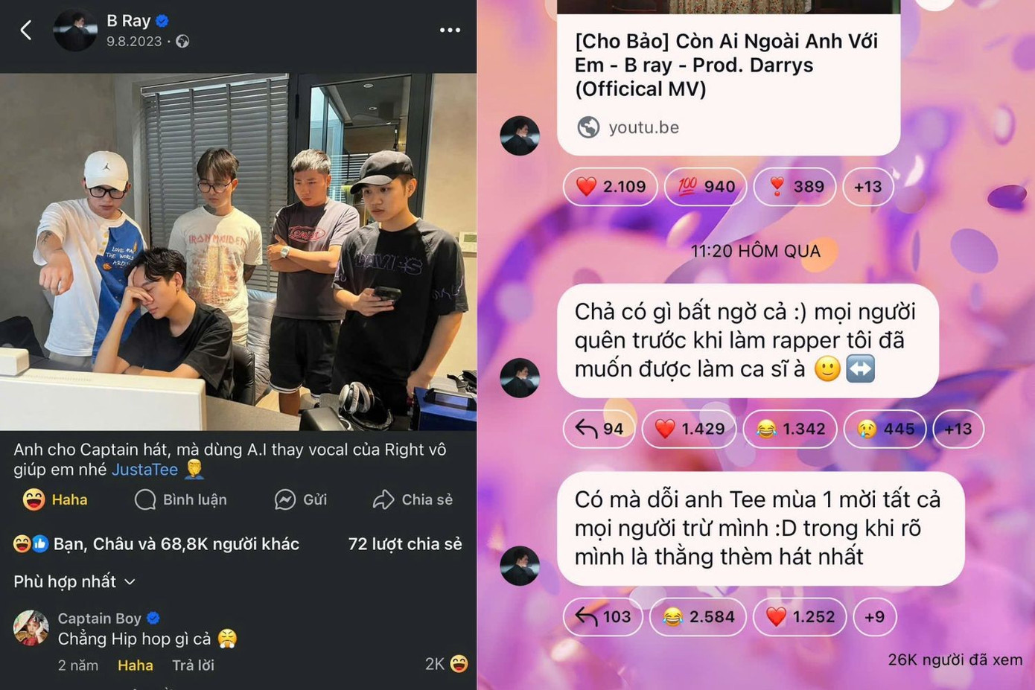Viewport: 1035px width, 690px height.
Task: View the 72 lượt chia sẻ list
Action: (x=404, y=544)
